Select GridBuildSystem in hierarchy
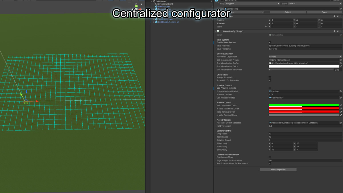This screenshot has width=343, height=193. click(x=165, y=19)
